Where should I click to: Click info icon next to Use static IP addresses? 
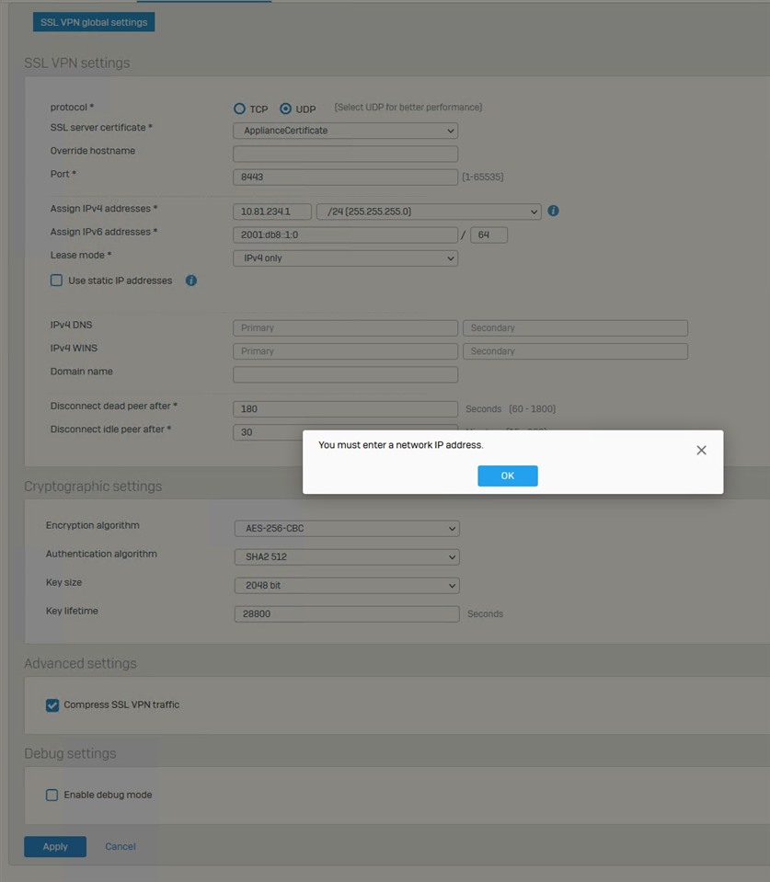[191, 281]
